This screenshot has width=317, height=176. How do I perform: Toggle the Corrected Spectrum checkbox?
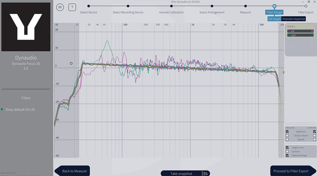(x=315, y=132)
